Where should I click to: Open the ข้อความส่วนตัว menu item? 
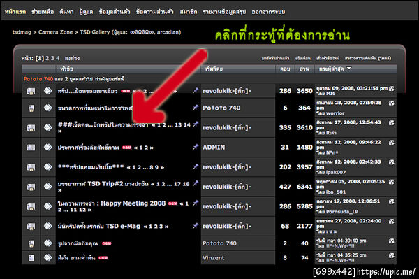[x=155, y=12]
